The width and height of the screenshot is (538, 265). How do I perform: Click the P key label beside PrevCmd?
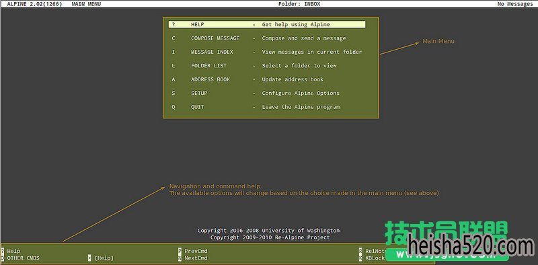(180, 252)
